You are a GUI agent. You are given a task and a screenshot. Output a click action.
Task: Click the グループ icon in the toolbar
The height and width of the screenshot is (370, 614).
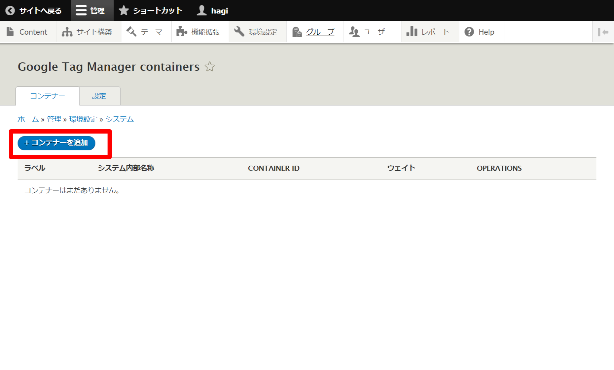(297, 32)
